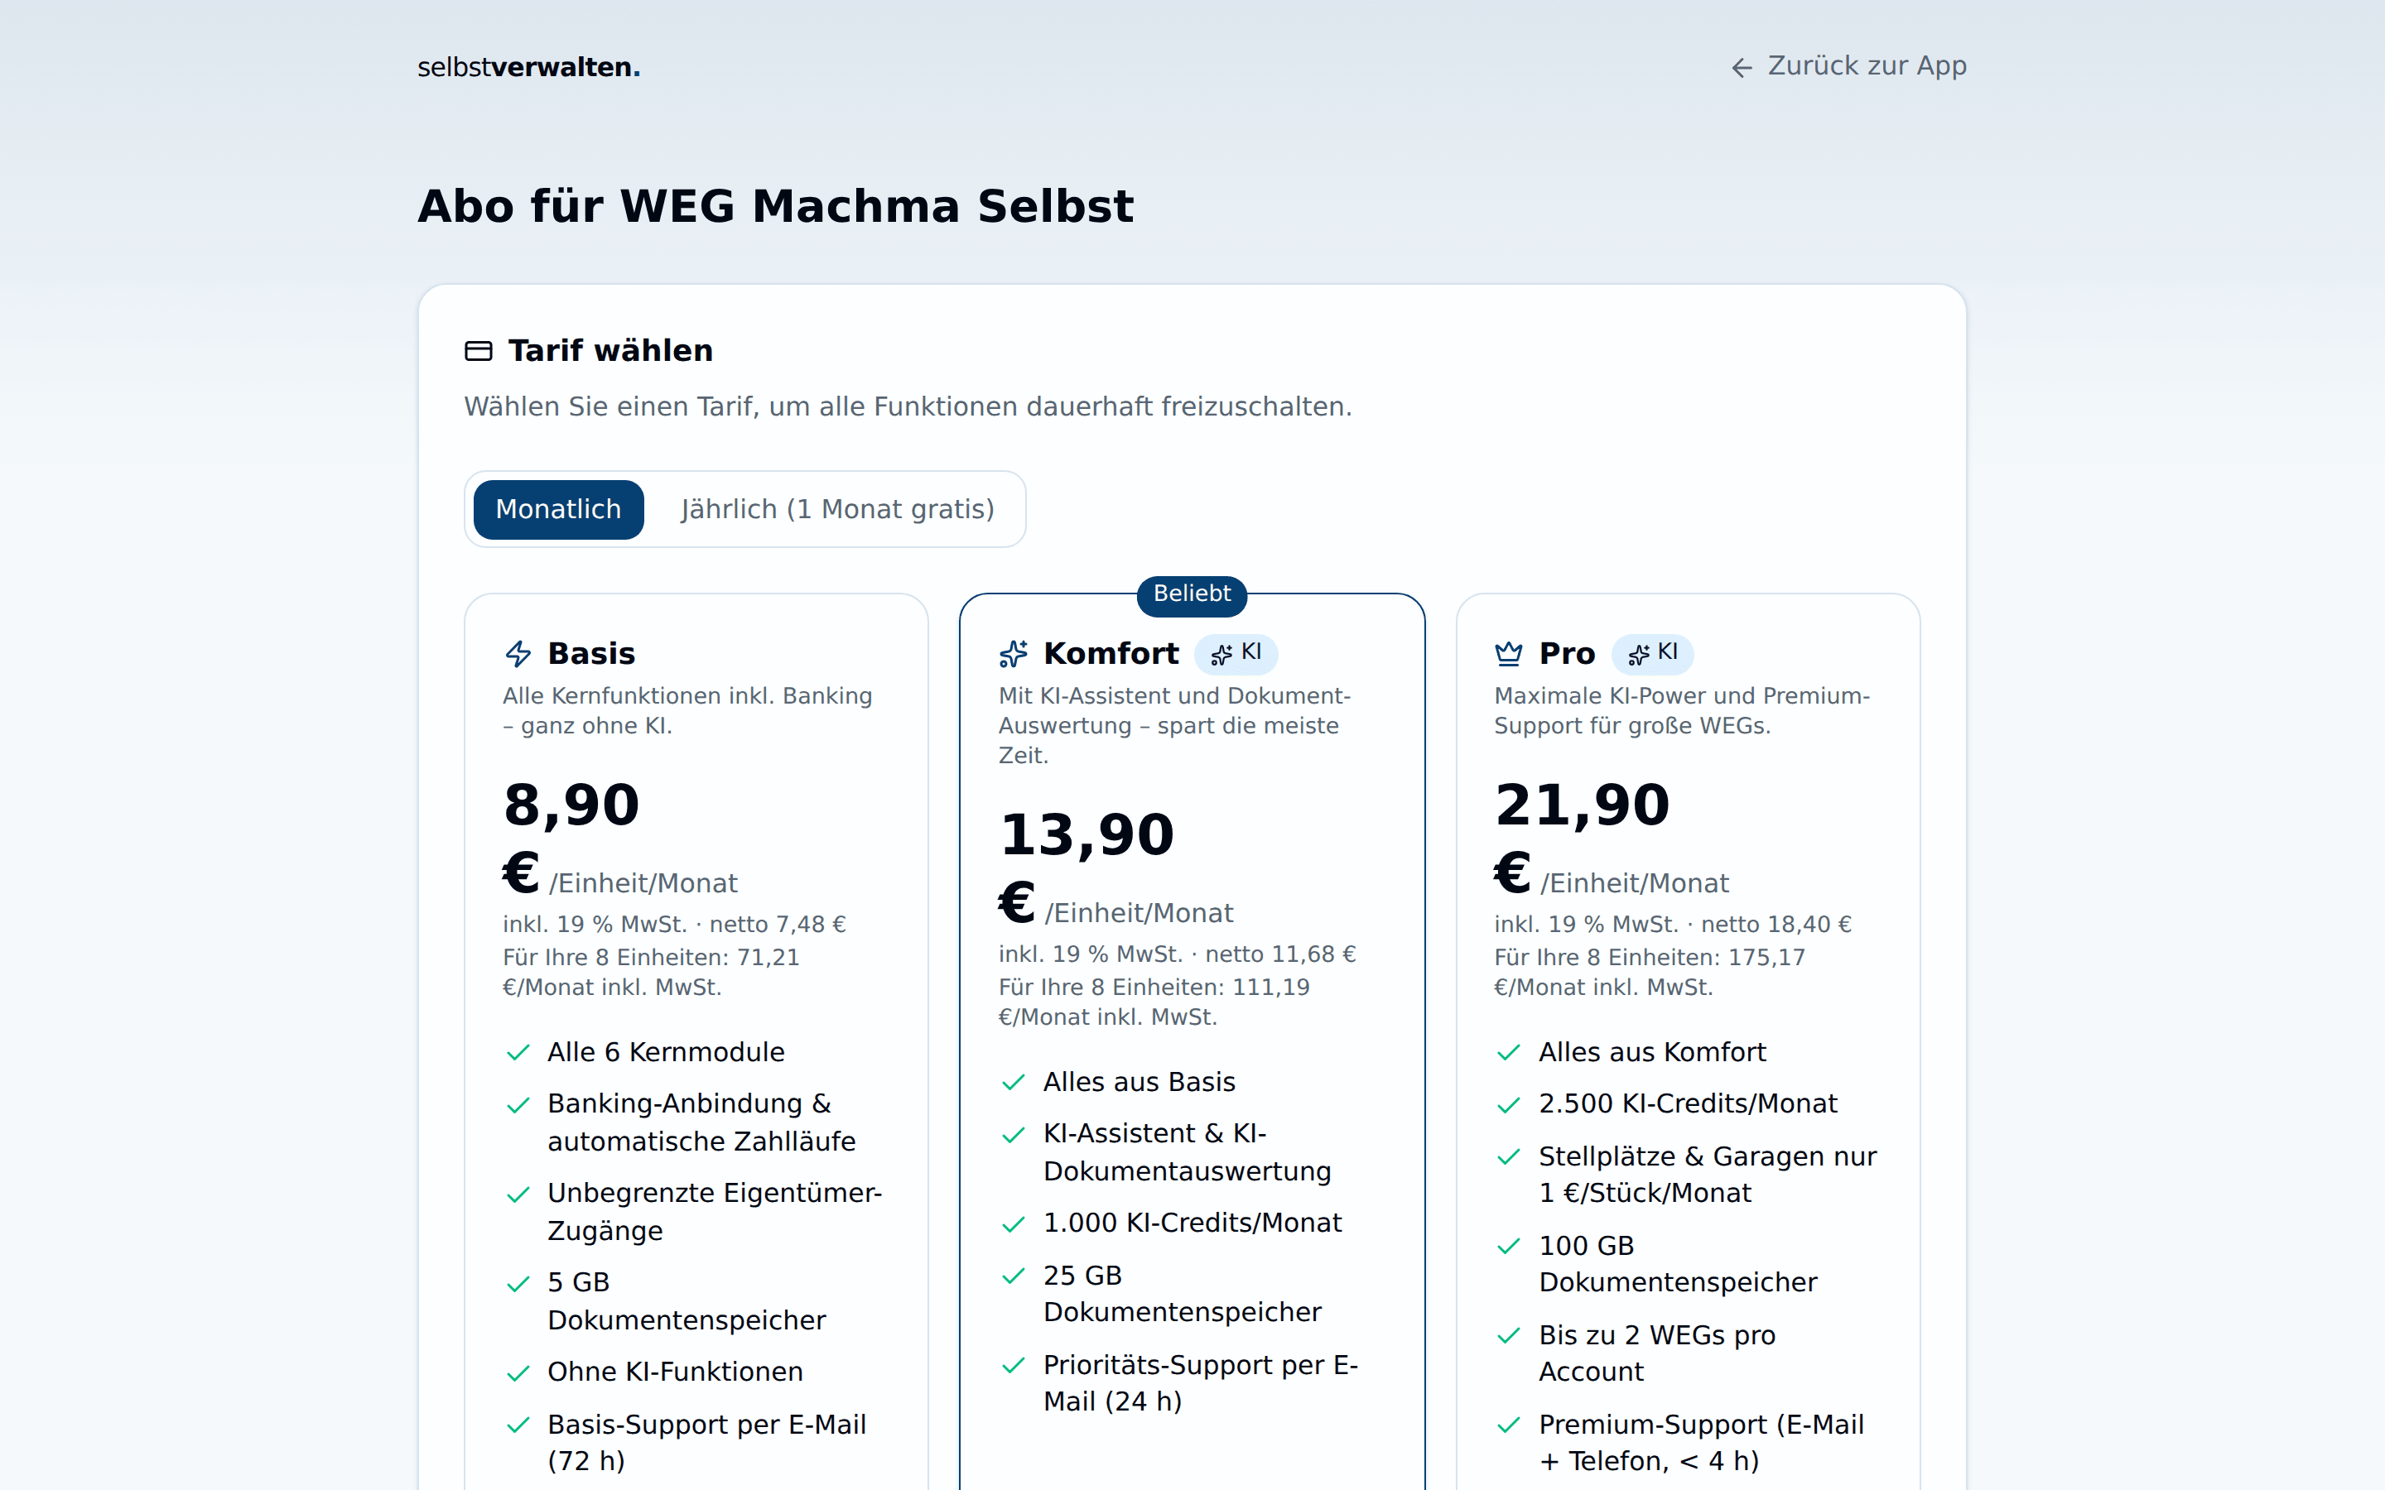Image resolution: width=2385 pixels, height=1490 pixels.
Task: Click the crown icon of the Pro plan
Action: 1508,653
